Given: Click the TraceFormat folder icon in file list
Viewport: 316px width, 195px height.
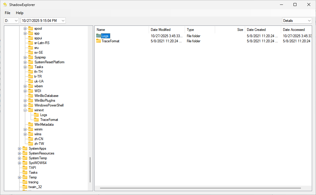Looking at the screenshot, I should 99,41.
